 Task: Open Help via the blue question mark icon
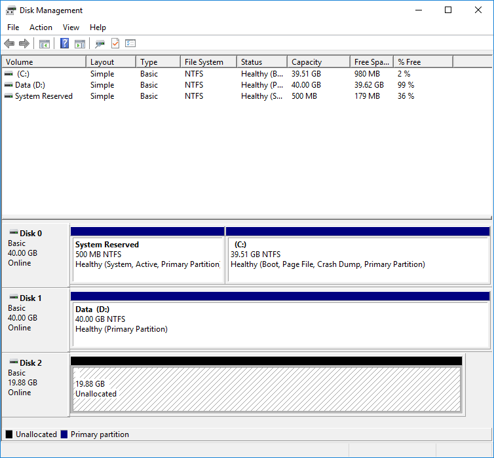point(65,43)
